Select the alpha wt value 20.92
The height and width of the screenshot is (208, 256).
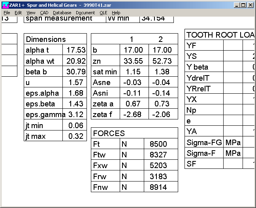click(x=75, y=61)
